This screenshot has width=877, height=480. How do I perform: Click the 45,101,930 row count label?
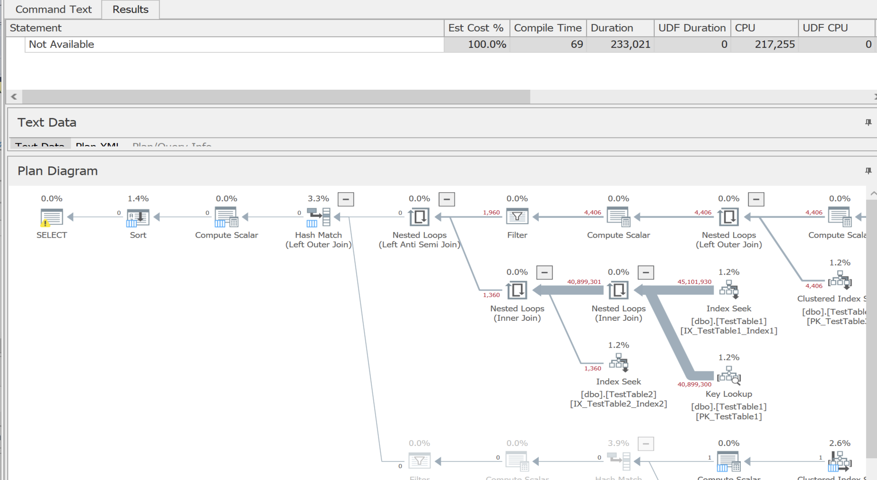tap(694, 282)
